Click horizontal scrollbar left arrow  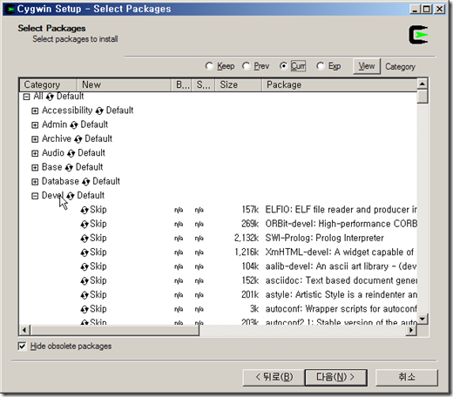tap(24, 330)
